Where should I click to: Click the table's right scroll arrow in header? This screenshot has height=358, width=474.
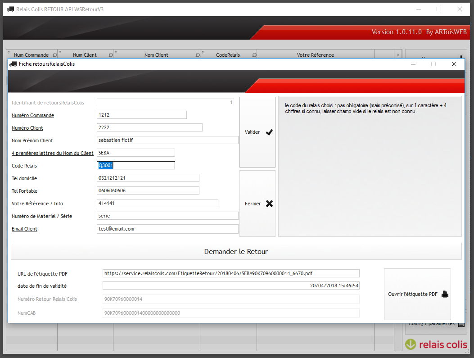398,55
